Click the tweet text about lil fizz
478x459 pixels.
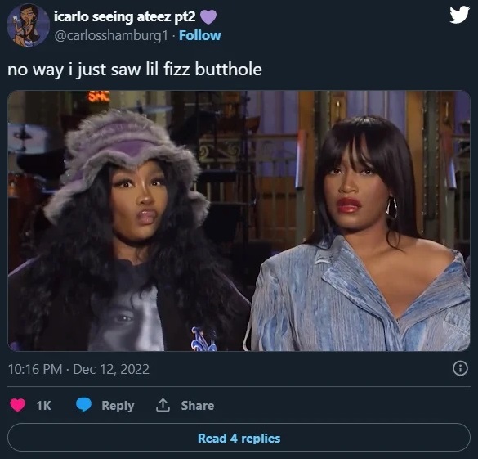135,70
